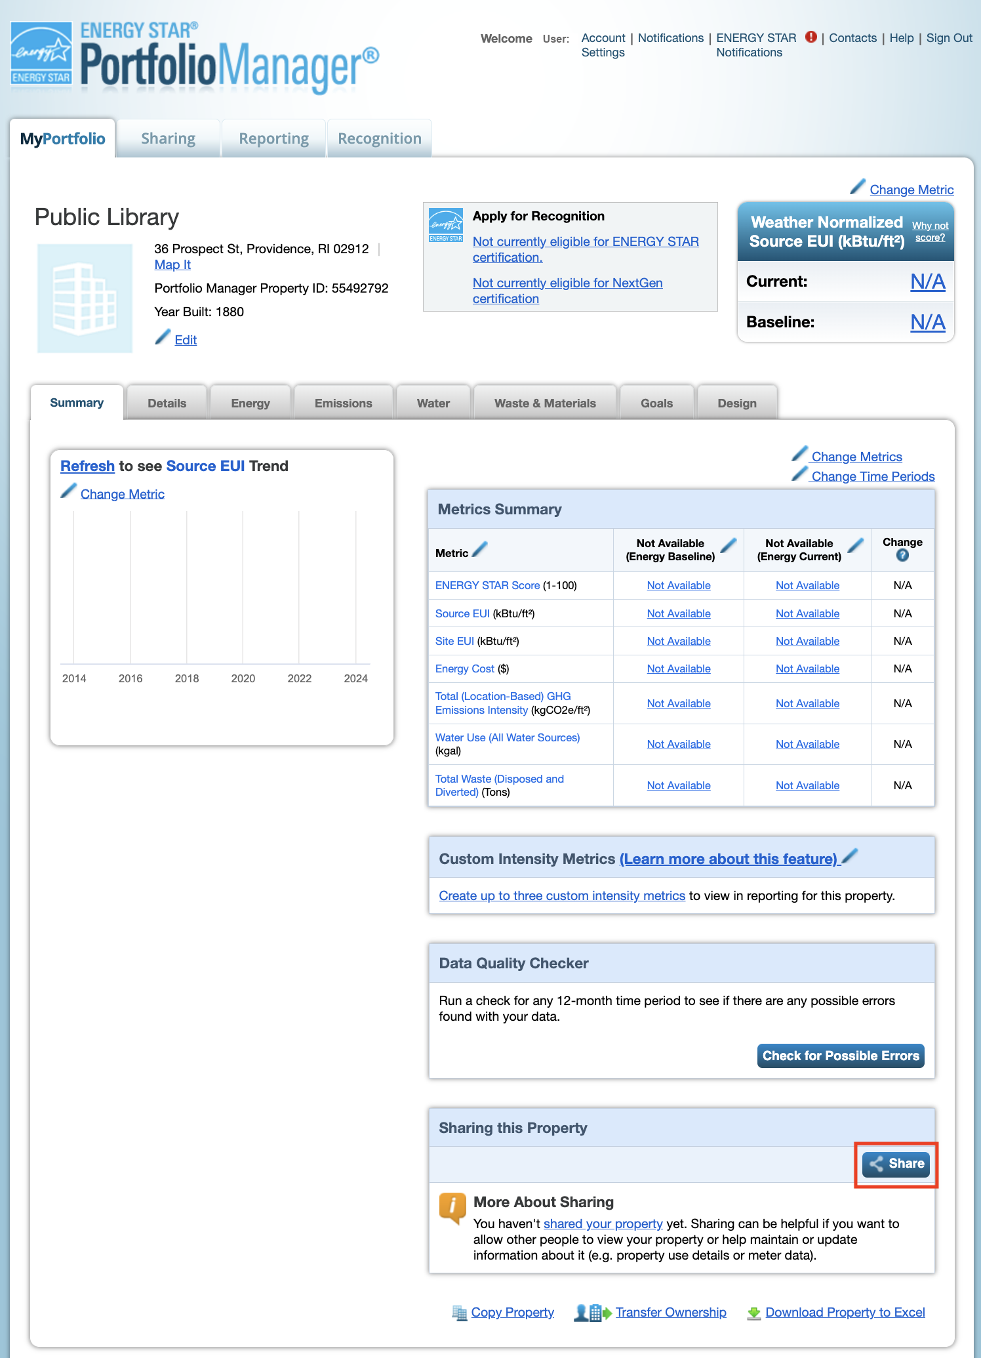Click the building thumbnail for Public Library
Screen dimensions: 981x1358
tap(85, 298)
